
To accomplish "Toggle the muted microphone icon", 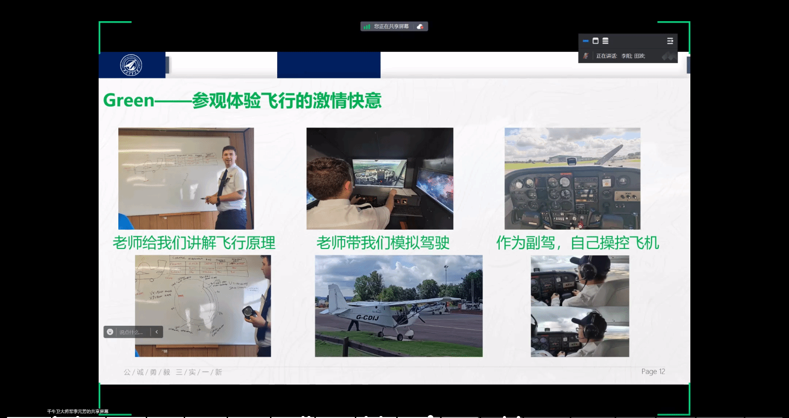I will click(x=586, y=56).
